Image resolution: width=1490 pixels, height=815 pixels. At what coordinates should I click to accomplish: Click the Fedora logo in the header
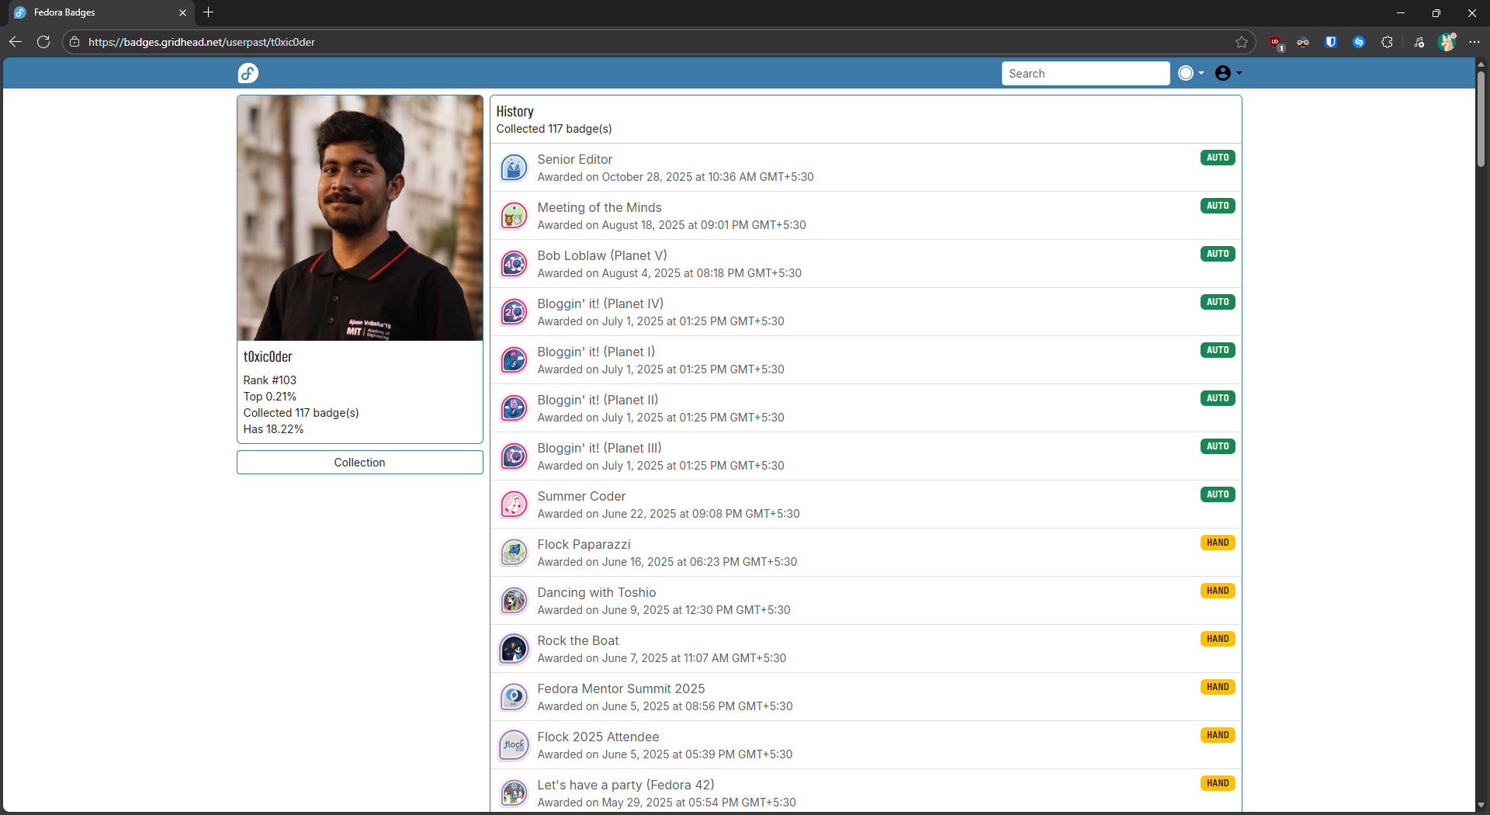(248, 73)
